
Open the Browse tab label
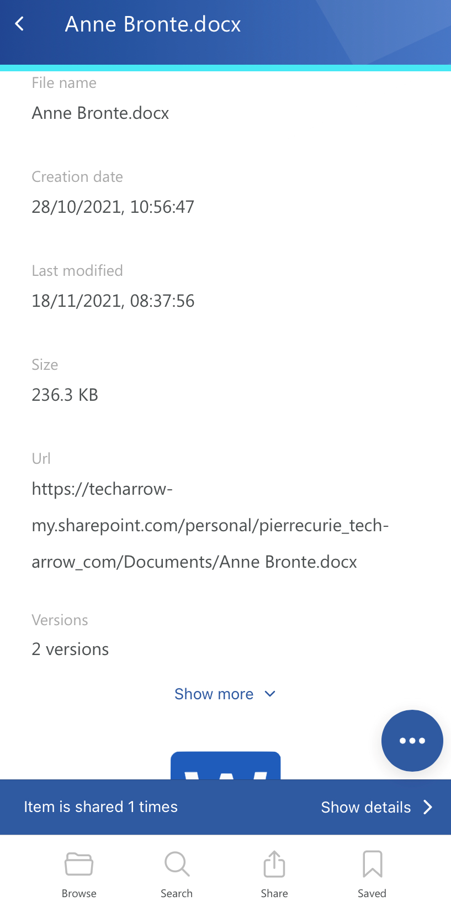pos(79,893)
